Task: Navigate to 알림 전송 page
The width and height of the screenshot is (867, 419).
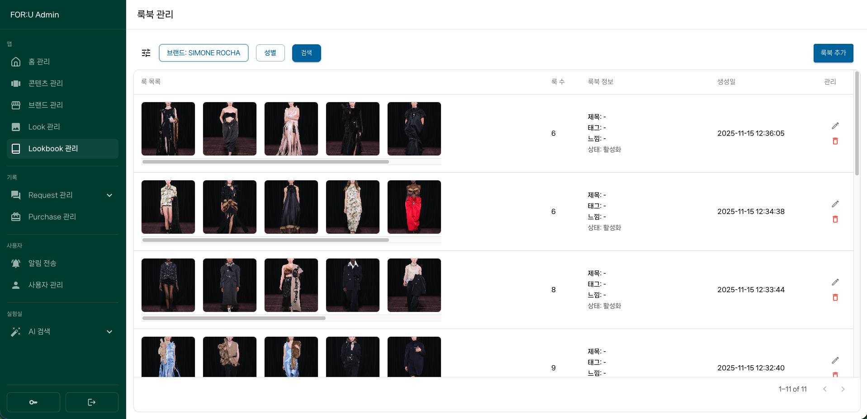Action: [x=42, y=263]
